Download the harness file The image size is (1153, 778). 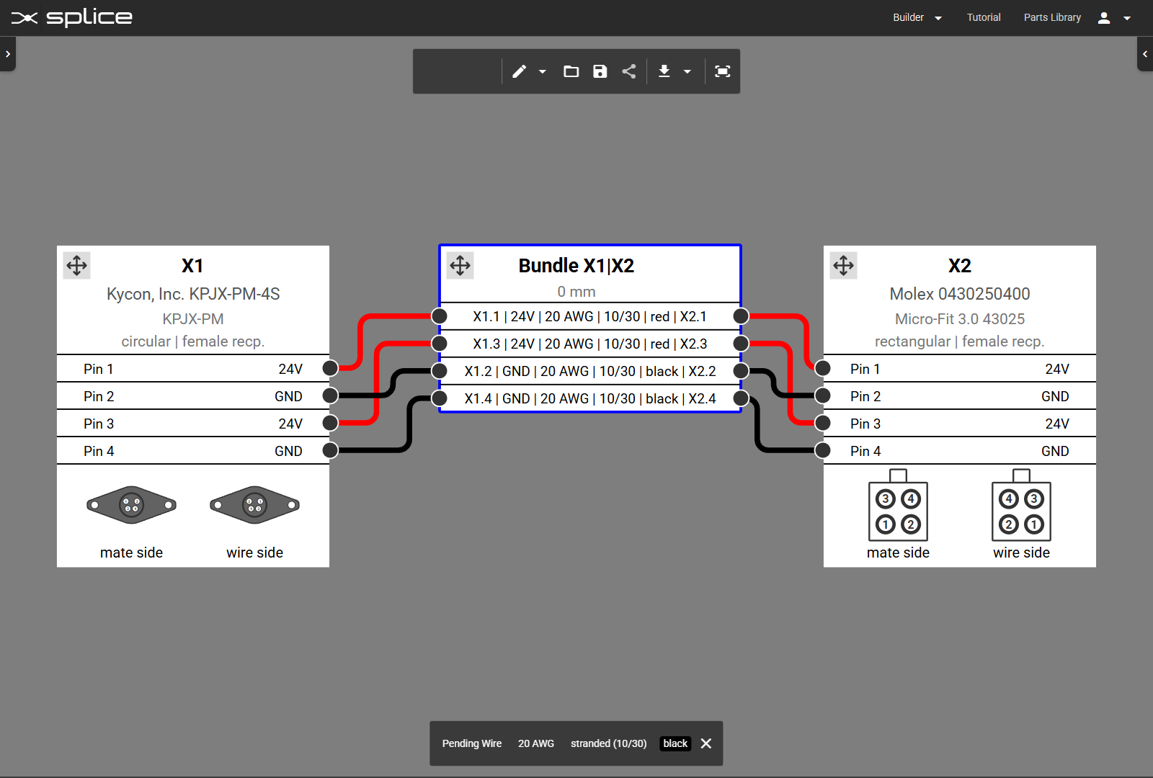pyautogui.click(x=664, y=71)
